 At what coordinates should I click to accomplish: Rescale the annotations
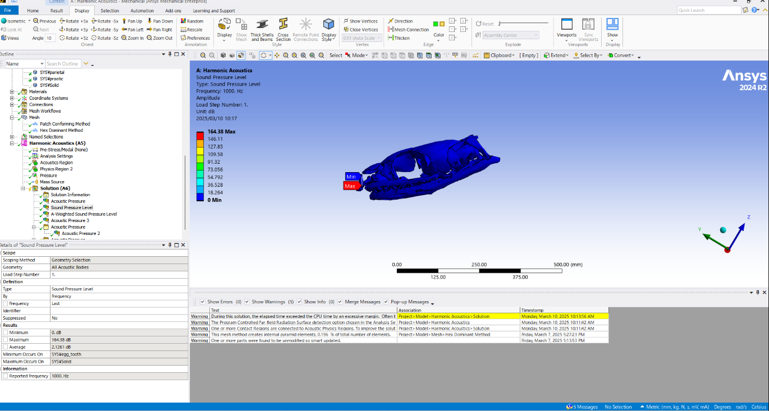(x=191, y=30)
